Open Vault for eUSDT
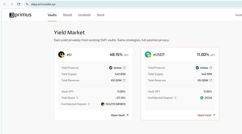The image size is (242, 134). tap(206, 115)
